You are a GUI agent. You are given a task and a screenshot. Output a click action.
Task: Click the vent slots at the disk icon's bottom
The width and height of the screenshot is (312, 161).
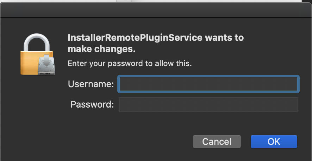(47, 74)
